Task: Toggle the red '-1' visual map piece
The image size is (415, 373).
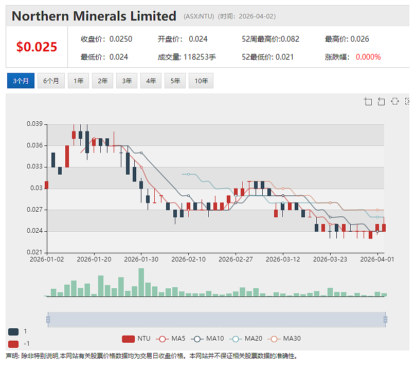Action: coord(13,344)
